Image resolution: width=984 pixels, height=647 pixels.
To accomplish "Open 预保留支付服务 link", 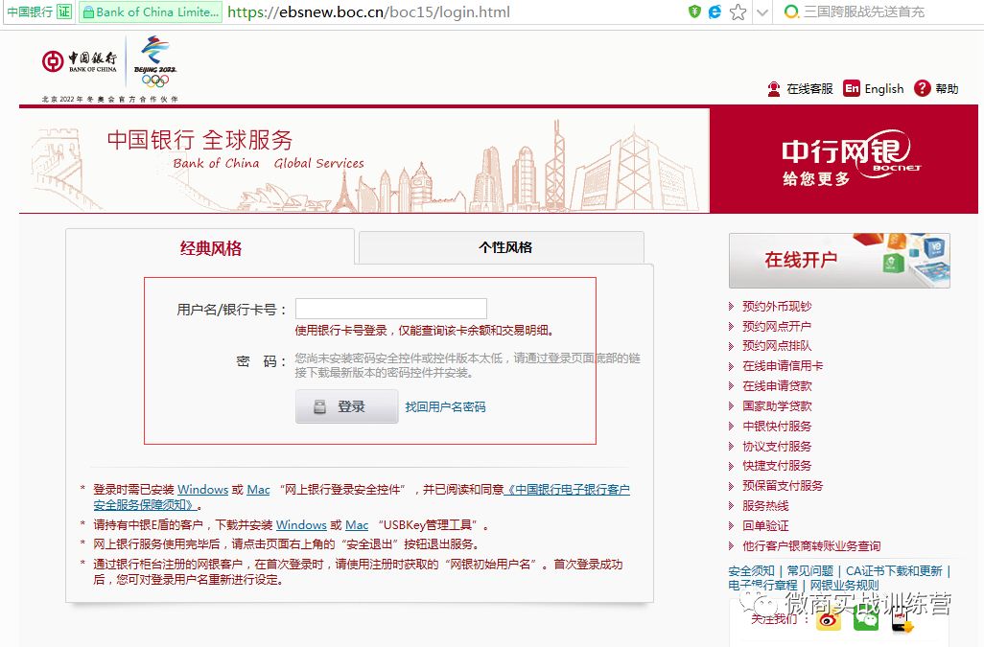I will pos(783,485).
